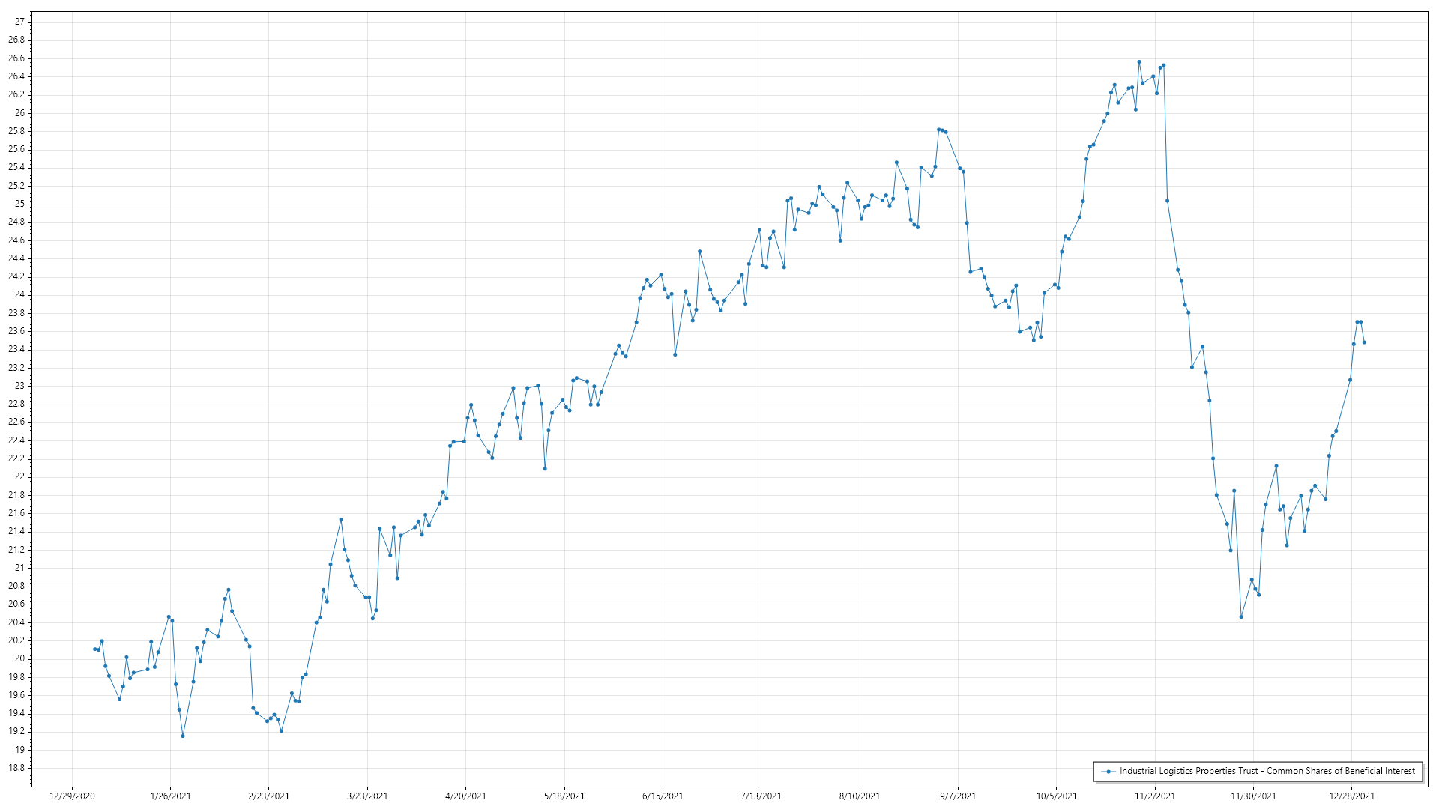Click the 21 value on price axis

tap(19, 568)
